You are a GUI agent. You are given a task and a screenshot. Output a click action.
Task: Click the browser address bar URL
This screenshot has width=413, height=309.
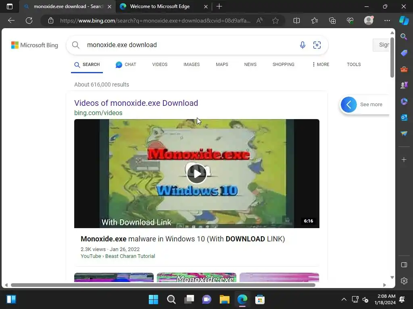point(155,21)
